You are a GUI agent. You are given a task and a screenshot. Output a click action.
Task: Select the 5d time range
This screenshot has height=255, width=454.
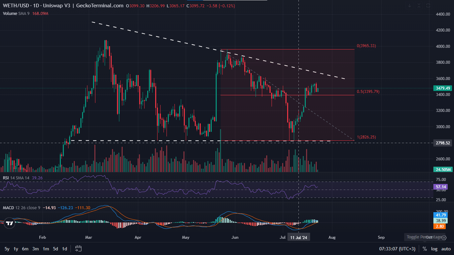pyautogui.click(x=56, y=249)
